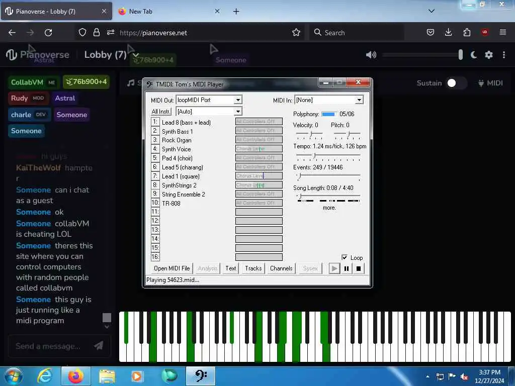
Task: Click the Astral user badge
Action: [65, 98]
